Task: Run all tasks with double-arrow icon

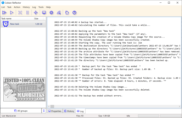Action: (4, 13)
